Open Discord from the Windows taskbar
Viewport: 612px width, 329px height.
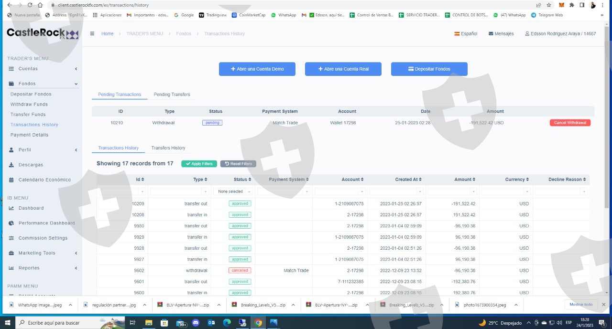pyautogui.click(x=195, y=323)
